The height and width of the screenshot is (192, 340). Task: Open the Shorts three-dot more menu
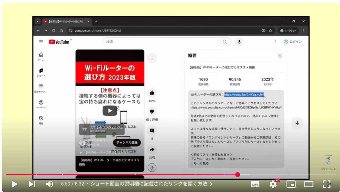(152, 58)
